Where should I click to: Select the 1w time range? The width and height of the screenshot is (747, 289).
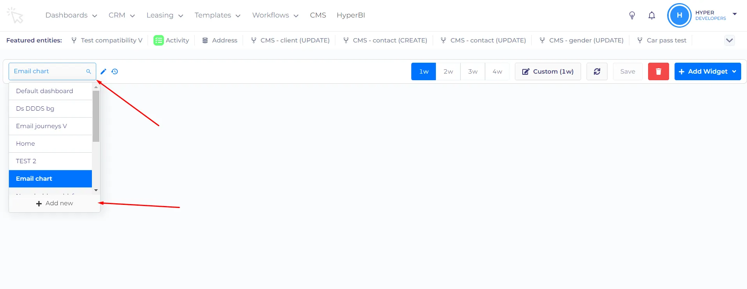tap(424, 71)
